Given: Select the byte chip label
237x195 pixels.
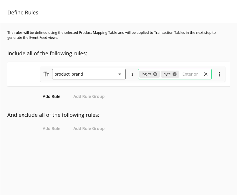Looking at the screenshot, I should pos(167,74).
